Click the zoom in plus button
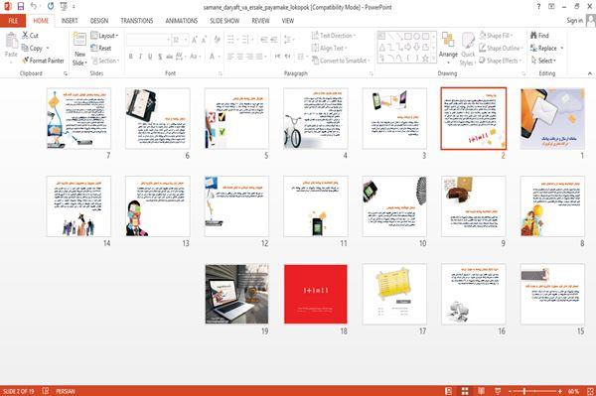The image size is (596, 396). (560, 391)
